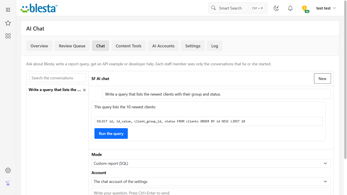347x195 pixels.
Task: Open the Account dropdown
Action: pyautogui.click(x=211, y=181)
